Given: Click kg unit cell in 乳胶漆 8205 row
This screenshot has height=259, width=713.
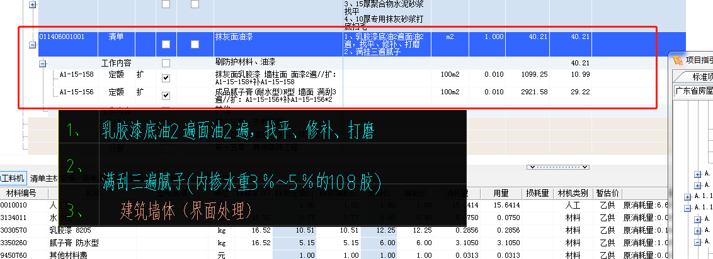Looking at the screenshot, I should tap(222, 231).
